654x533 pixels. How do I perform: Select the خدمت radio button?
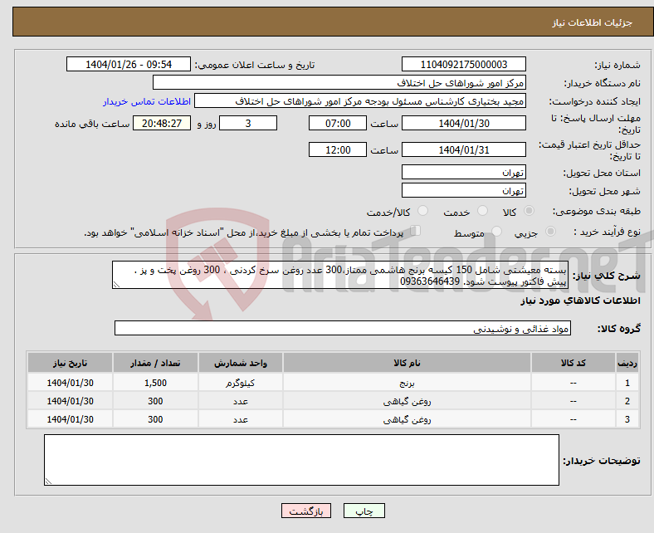point(482,211)
